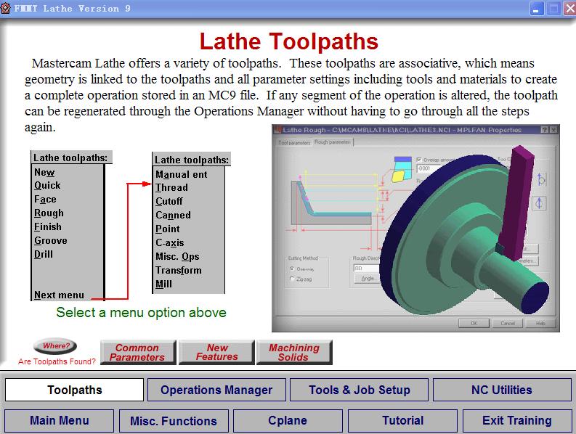
Task: Open the Cutoff toolpath entry
Action: [169, 201]
